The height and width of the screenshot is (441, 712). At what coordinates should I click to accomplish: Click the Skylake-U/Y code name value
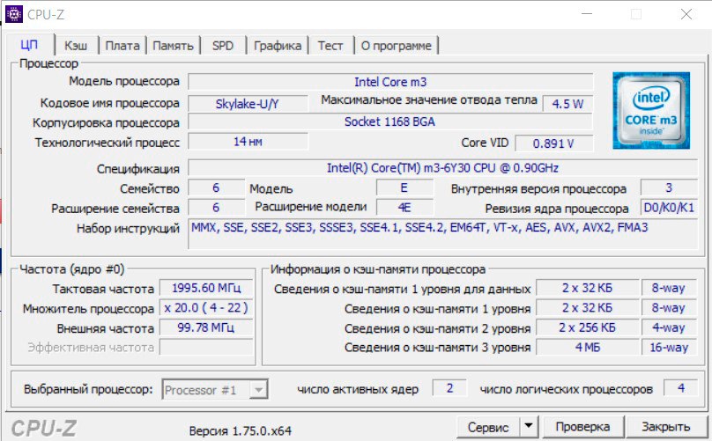(248, 104)
